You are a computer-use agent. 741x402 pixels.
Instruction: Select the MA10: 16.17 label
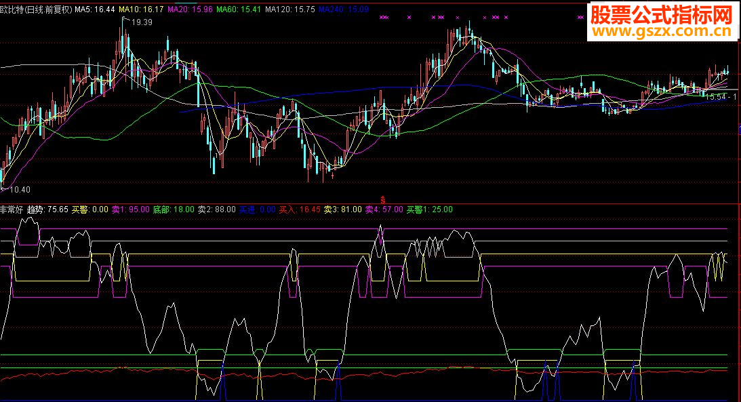click(141, 9)
